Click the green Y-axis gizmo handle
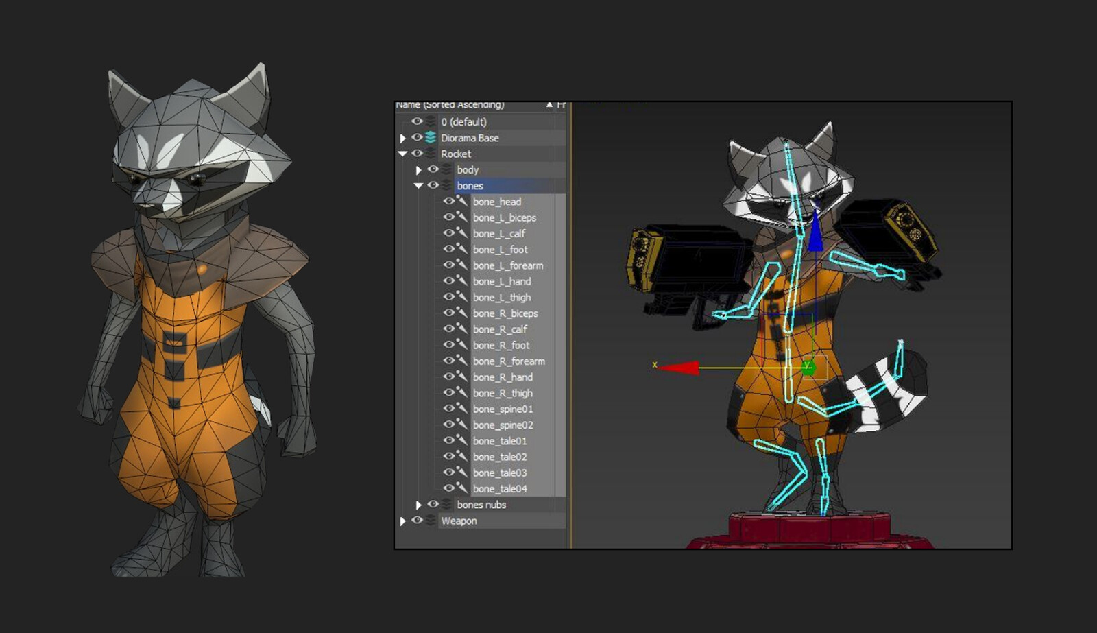 pyautogui.click(x=808, y=368)
